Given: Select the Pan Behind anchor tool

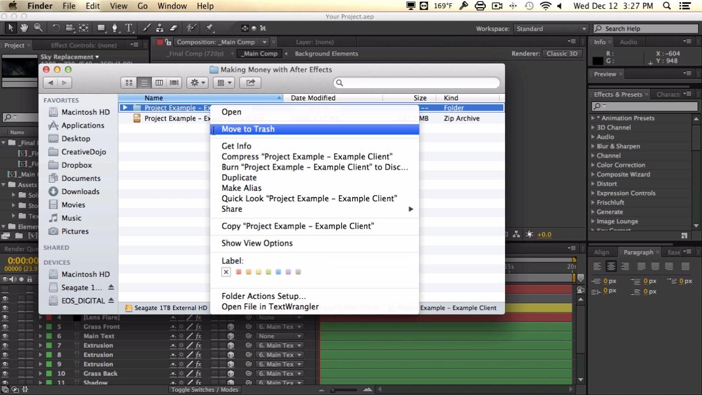Looking at the screenshot, I should click(83, 28).
